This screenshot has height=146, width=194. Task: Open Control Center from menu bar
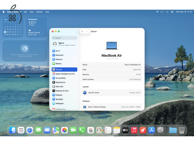click(172, 12)
